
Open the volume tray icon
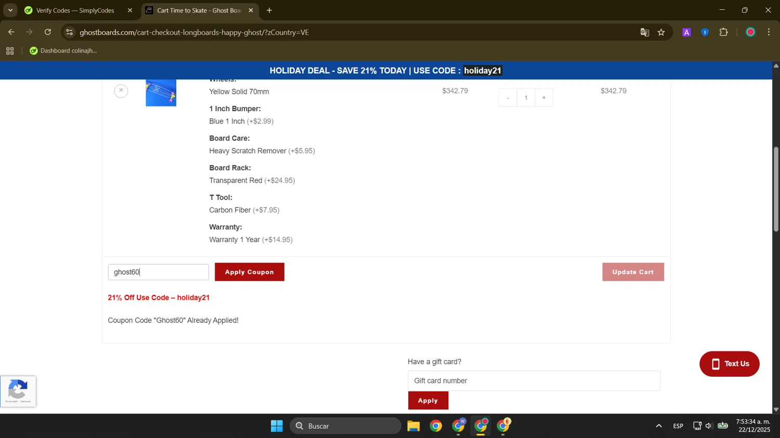(x=709, y=426)
